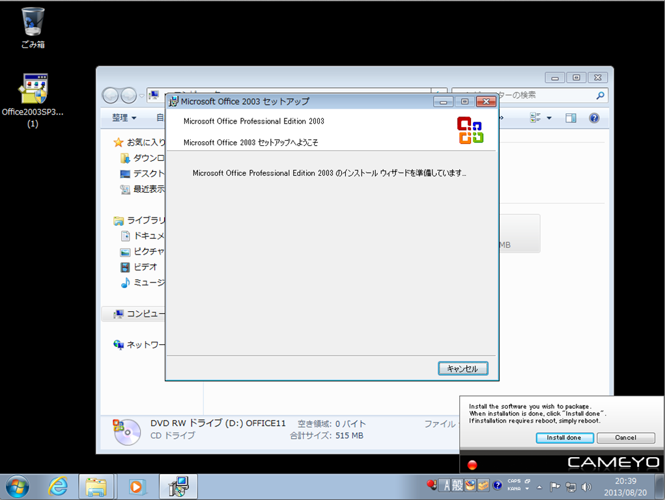This screenshot has width=665, height=500.
Task: Click 'DVD RW ドライブ (D:) OFFICE11' text
Action: [x=218, y=423]
